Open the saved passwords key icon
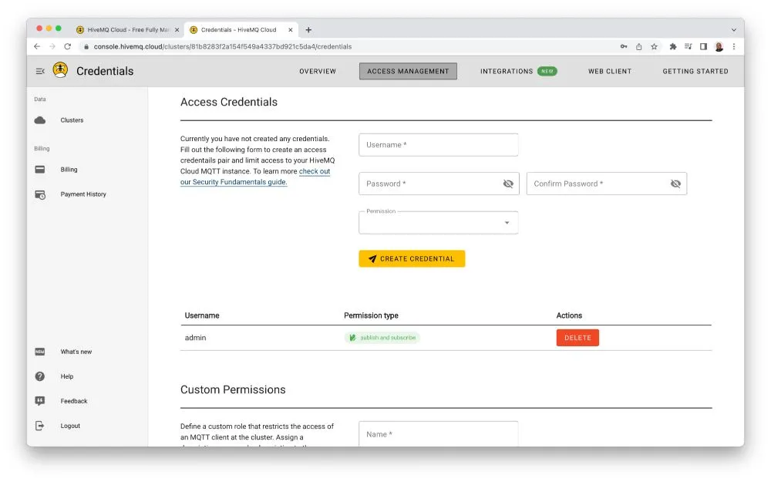Screen dimensions: 771x482 [624, 46]
